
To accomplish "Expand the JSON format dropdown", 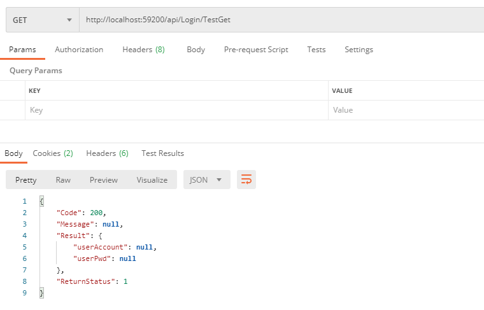I will 206,180.
